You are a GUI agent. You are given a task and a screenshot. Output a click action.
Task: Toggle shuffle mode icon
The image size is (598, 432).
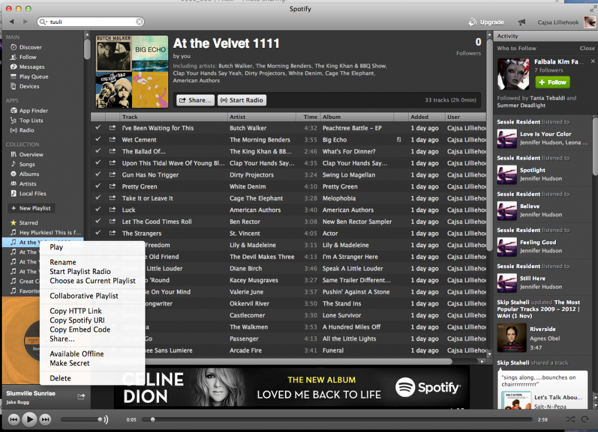coord(570,419)
